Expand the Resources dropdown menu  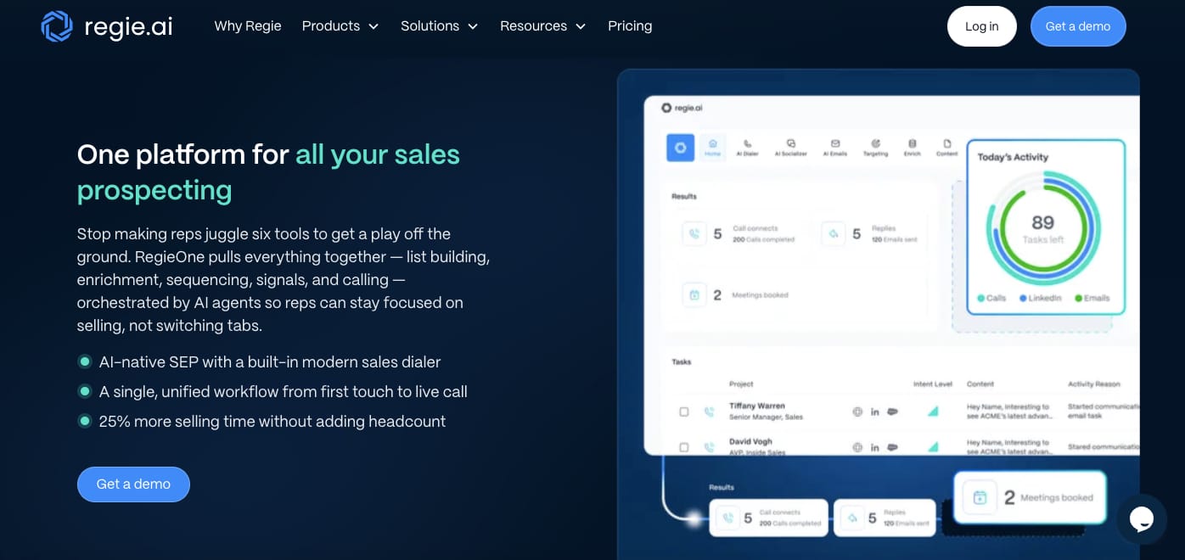[542, 26]
